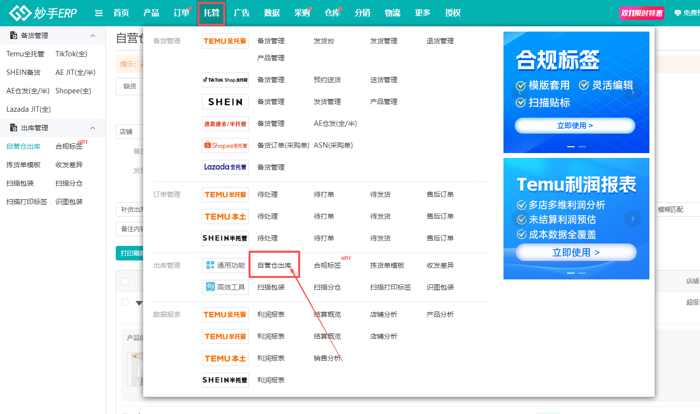Click the Lazada全托管 logo

(x=225, y=167)
